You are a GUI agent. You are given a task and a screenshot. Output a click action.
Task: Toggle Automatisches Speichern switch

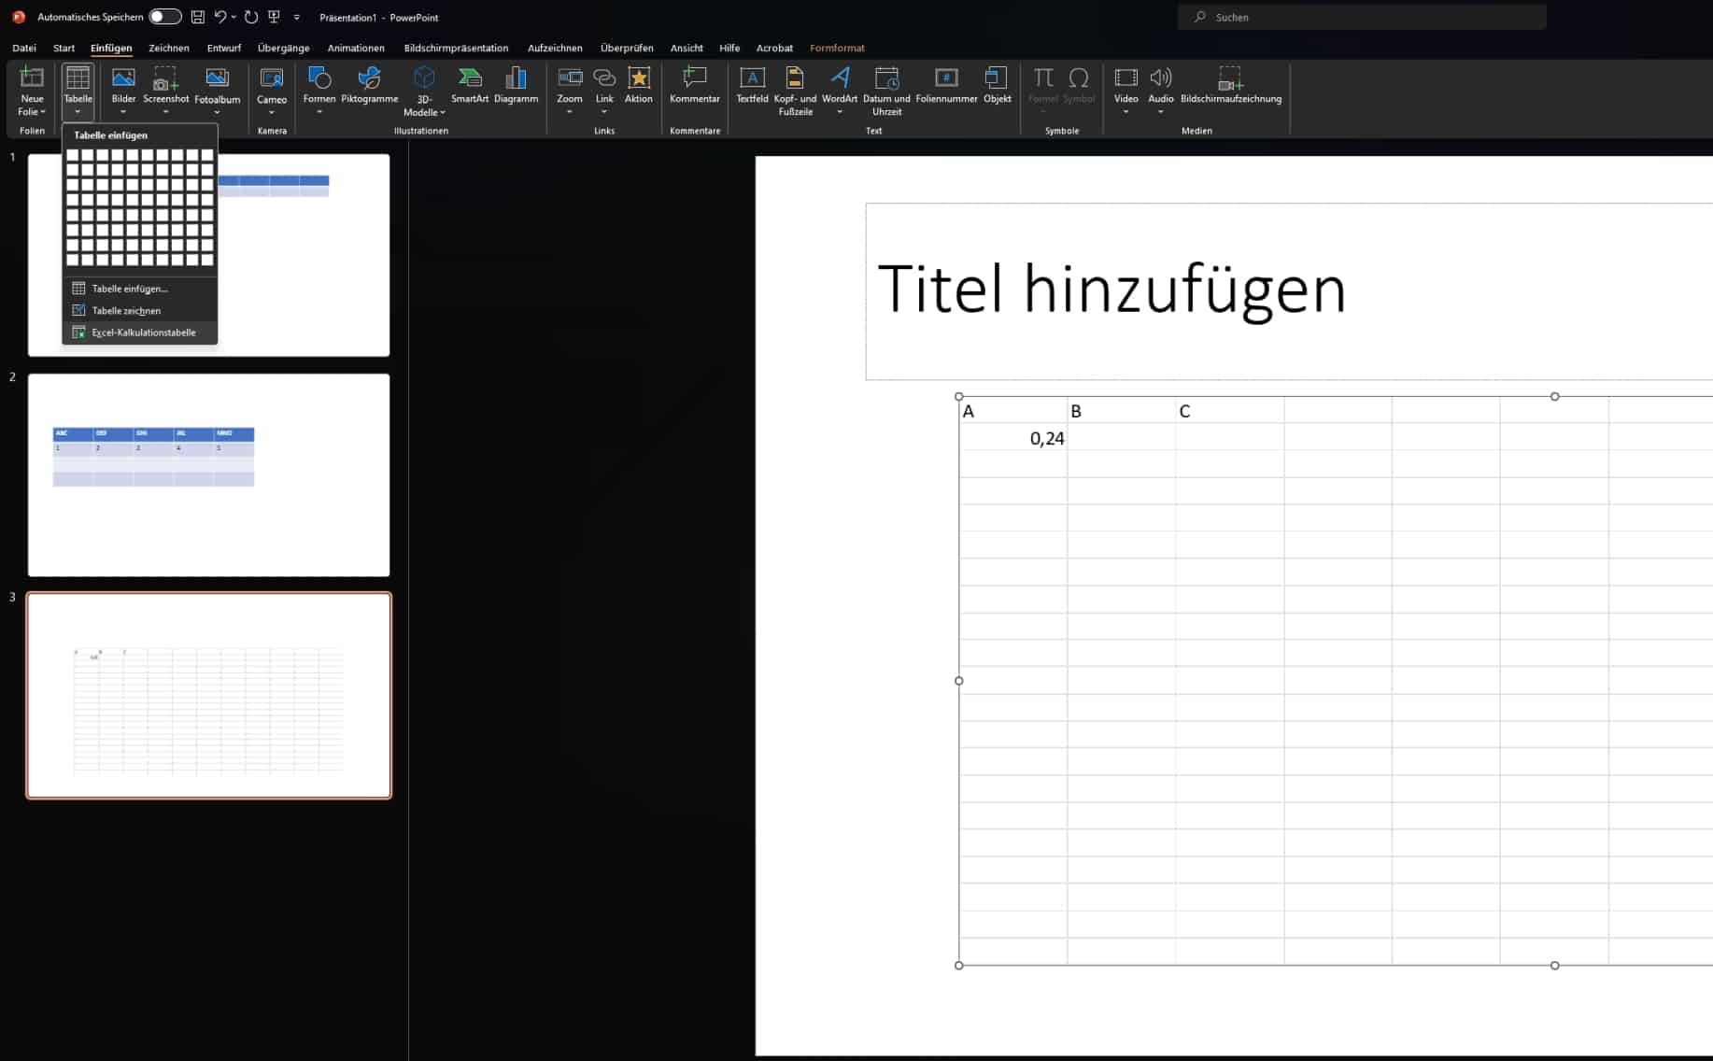click(165, 17)
